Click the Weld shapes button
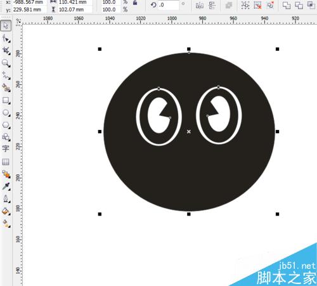The height and width of the screenshot is (286, 317). point(287,5)
